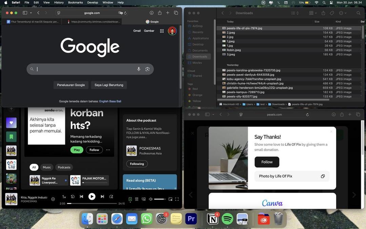Play the podcast in Spotify player bar
The width and height of the screenshot is (366, 229).
(92, 196)
